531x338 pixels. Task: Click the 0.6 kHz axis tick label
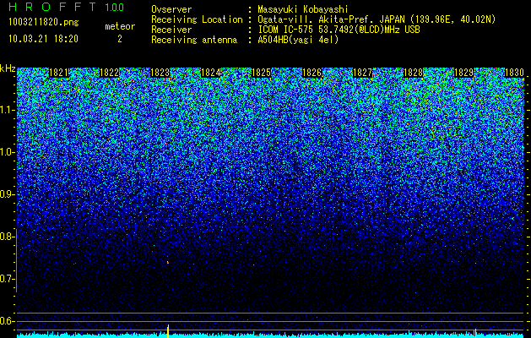pyautogui.click(x=7, y=321)
